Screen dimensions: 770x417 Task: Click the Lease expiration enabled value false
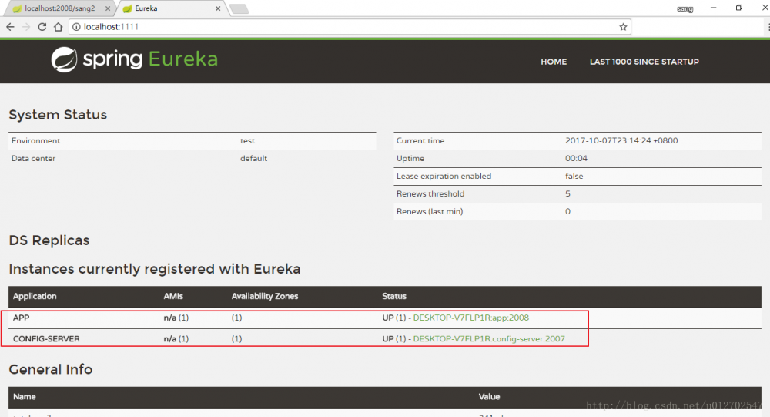[574, 176]
